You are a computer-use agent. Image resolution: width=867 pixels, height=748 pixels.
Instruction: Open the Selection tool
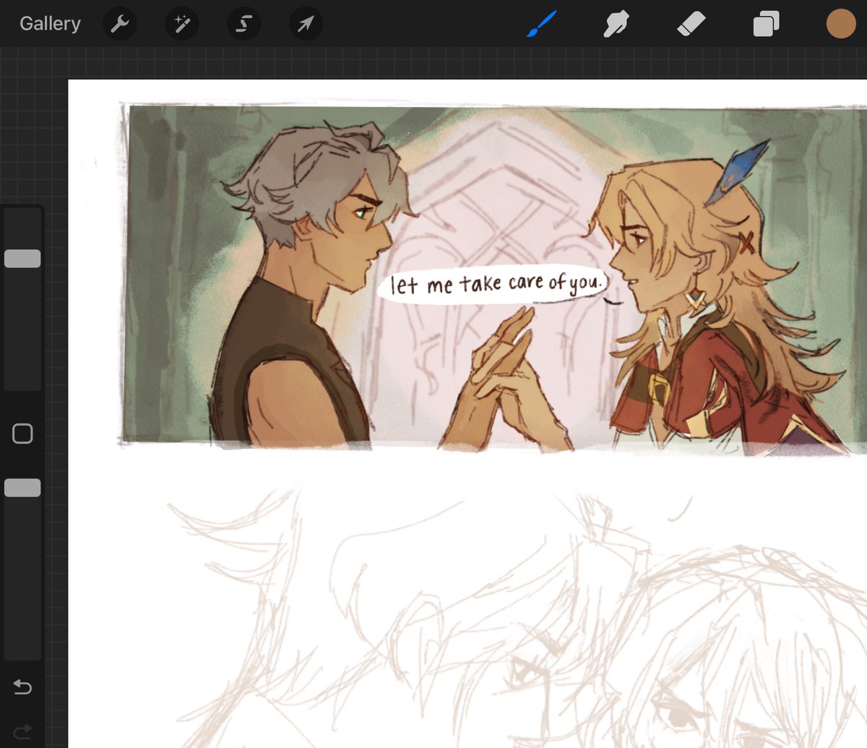click(243, 25)
